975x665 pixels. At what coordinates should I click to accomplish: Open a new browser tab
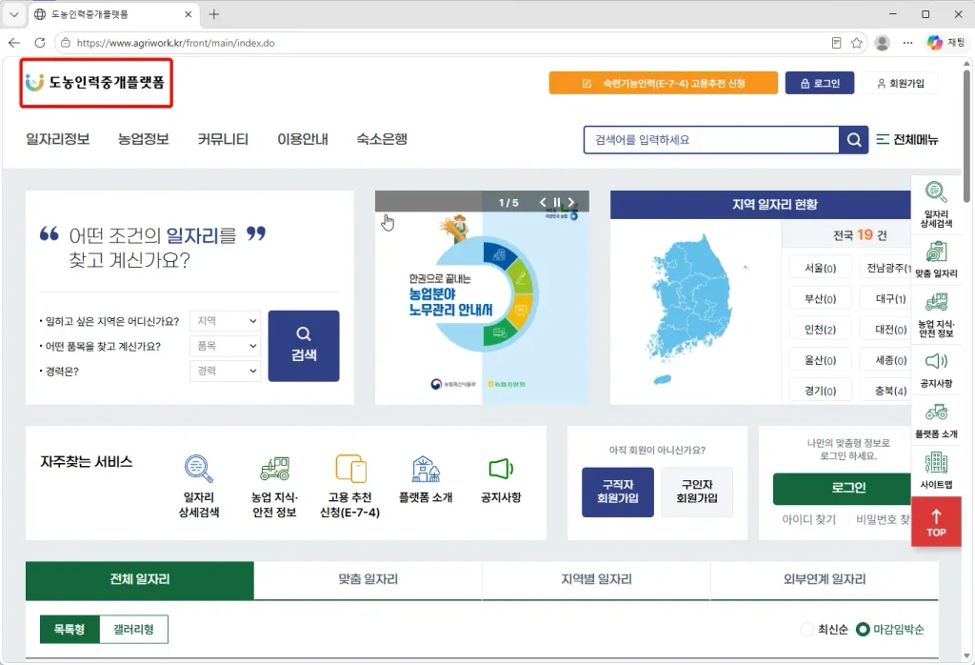coord(214,14)
